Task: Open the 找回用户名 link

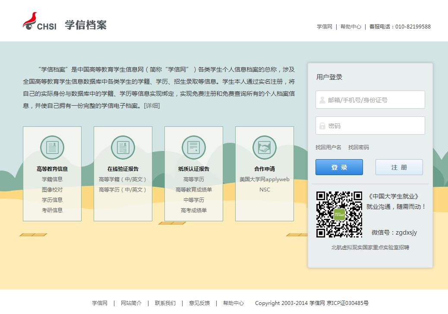Action: coord(328,147)
